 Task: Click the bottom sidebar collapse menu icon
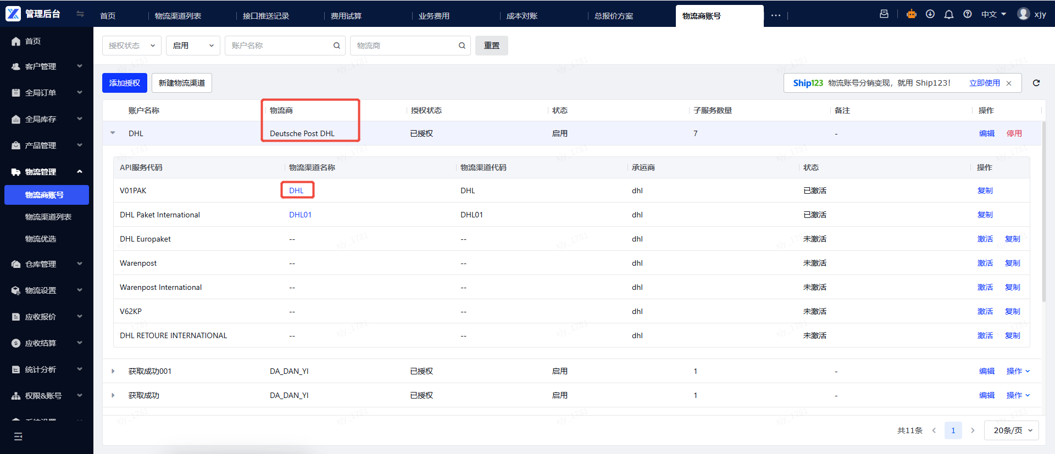pyautogui.click(x=18, y=436)
